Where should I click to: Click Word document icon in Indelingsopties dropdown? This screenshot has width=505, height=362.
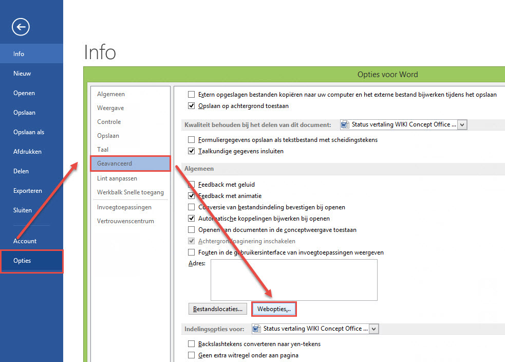coord(257,329)
